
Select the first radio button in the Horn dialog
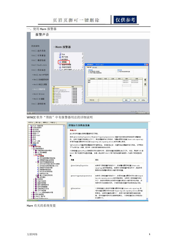[89, 72]
